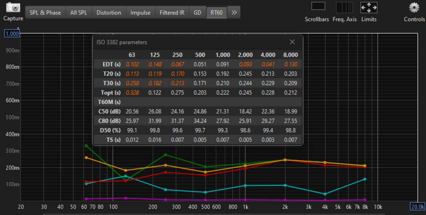Click the Capture camera icon
The width and height of the screenshot is (426, 215).
pos(13,7)
